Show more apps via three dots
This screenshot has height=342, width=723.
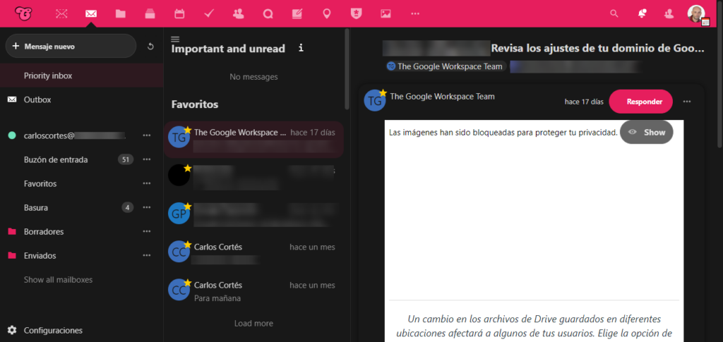tap(415, 14)
